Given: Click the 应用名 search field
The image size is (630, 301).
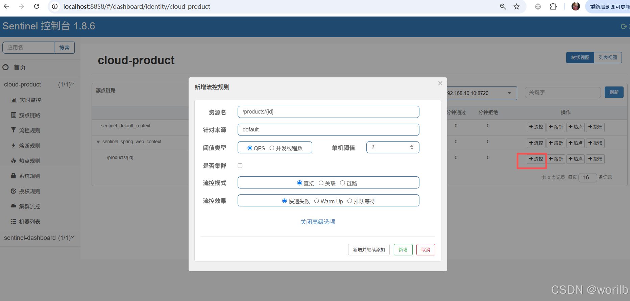Looking at the screenshot, I should tap(28, 48).
